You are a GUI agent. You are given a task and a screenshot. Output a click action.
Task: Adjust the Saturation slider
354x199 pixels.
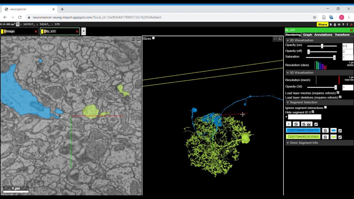(x=321, y=57)
